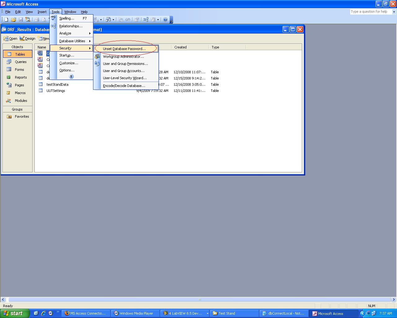Open the Help menu

click(x=84, y=12)
